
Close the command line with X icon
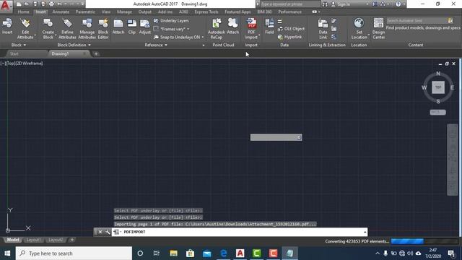[x=100, y=232]
